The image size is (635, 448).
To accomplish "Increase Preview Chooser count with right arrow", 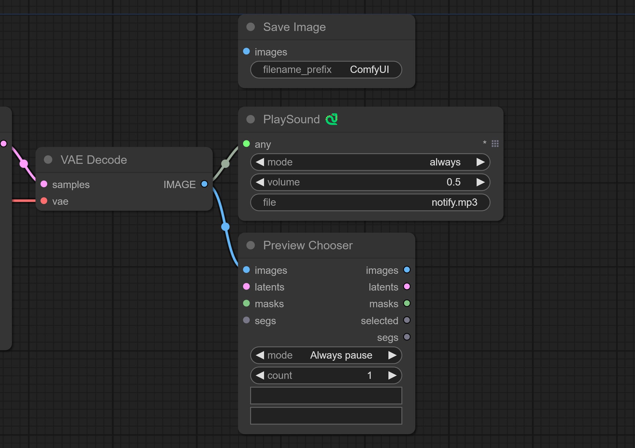I will [392, 375].
